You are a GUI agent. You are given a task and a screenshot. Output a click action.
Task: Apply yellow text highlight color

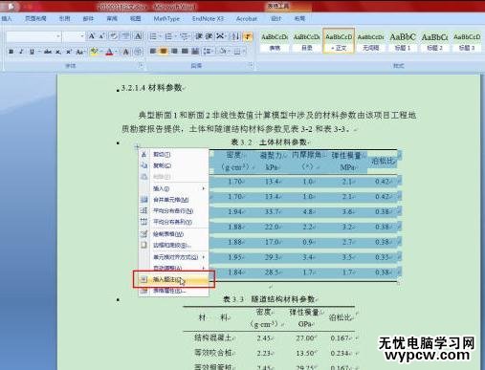(x=94, y=52)
